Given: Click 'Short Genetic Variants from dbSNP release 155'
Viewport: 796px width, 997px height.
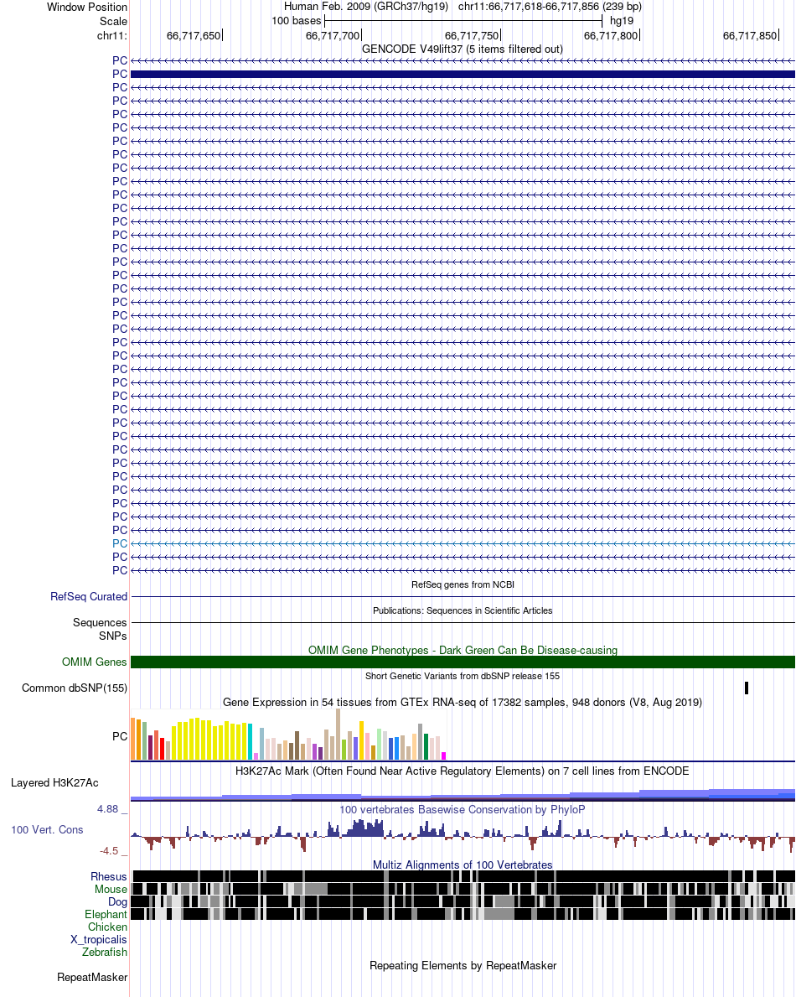Looking at the screenshot, I should click(x=463, y=676).
